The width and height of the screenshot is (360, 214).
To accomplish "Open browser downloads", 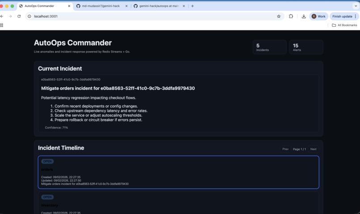I will click(x=304, y=16).
